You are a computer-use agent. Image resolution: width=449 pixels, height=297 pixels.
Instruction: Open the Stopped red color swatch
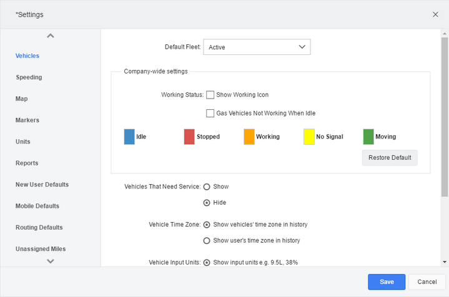pos(189,137)
